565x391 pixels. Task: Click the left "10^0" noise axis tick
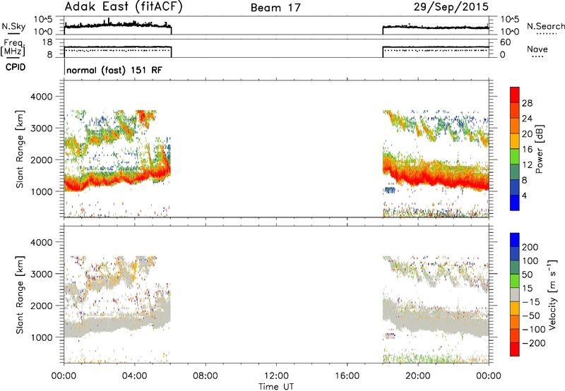[x=43, y=32]
